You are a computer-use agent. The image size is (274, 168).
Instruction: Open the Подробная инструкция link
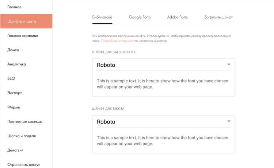[x=117, y=41]
